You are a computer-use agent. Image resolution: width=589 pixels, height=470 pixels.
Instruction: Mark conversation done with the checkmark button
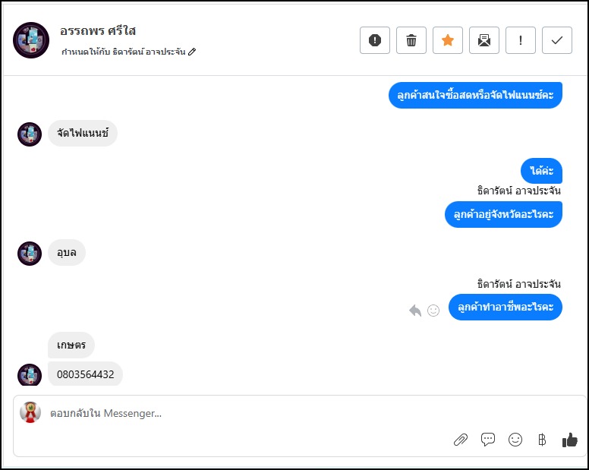[x=557, y=41]
